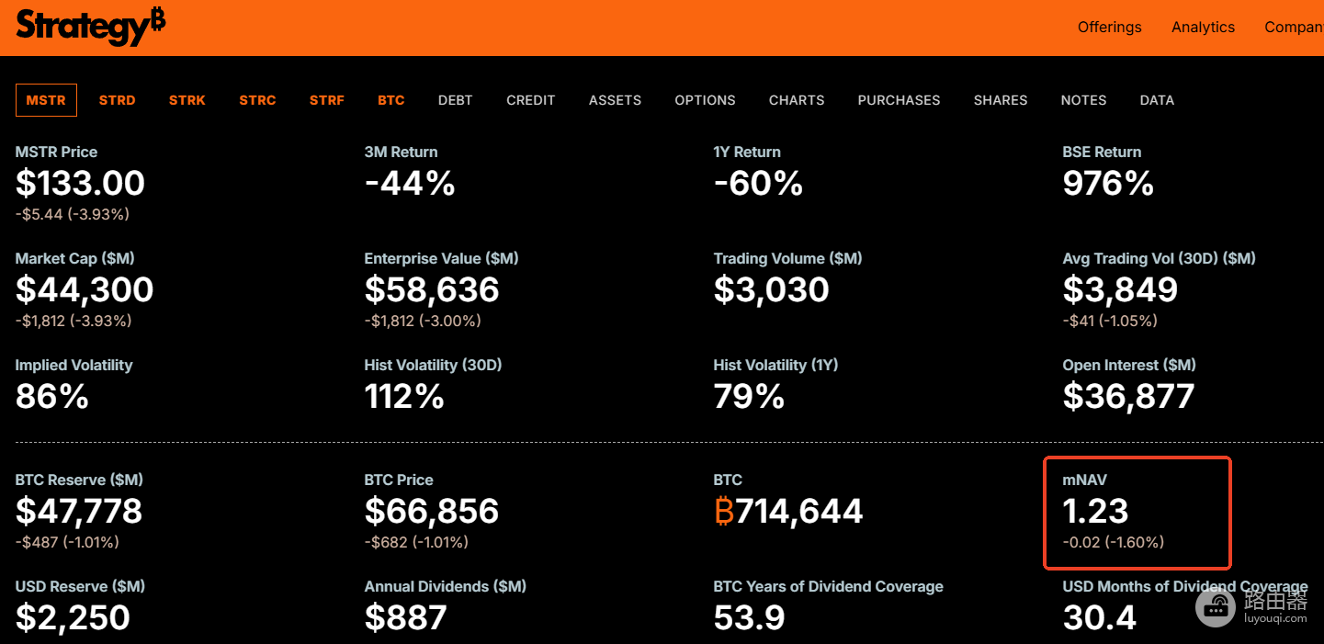This screenshot has width=1324, height=644.
Task: Click the 1Y Return value -60%
Action: (x=759, y=184)
